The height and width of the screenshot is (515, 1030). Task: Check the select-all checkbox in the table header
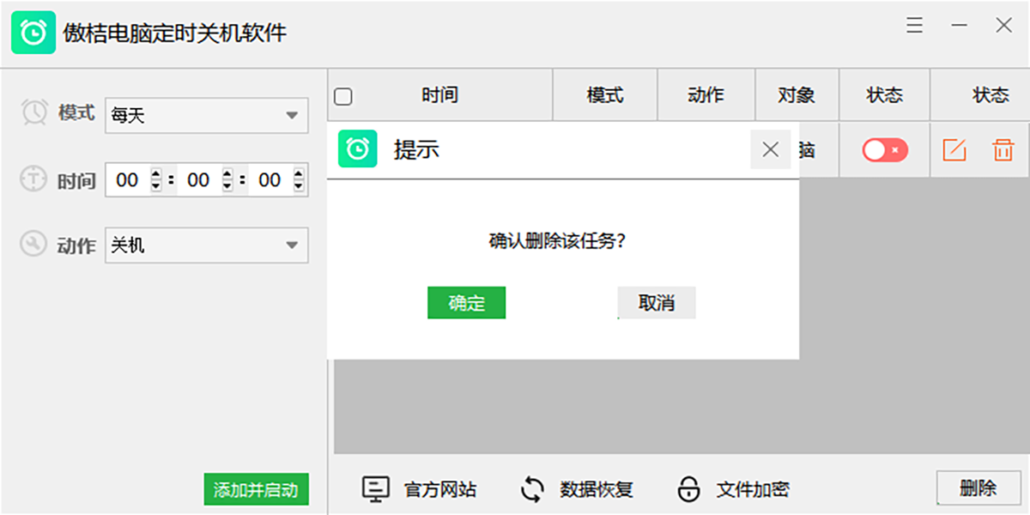(342, 95)
